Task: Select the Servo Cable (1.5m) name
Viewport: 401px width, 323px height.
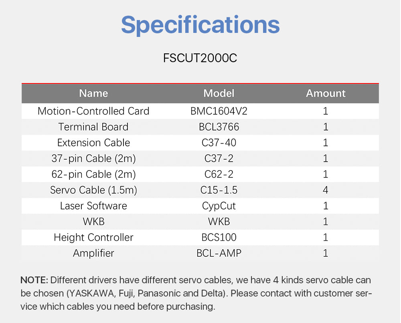Action: (x=93, y=190)
